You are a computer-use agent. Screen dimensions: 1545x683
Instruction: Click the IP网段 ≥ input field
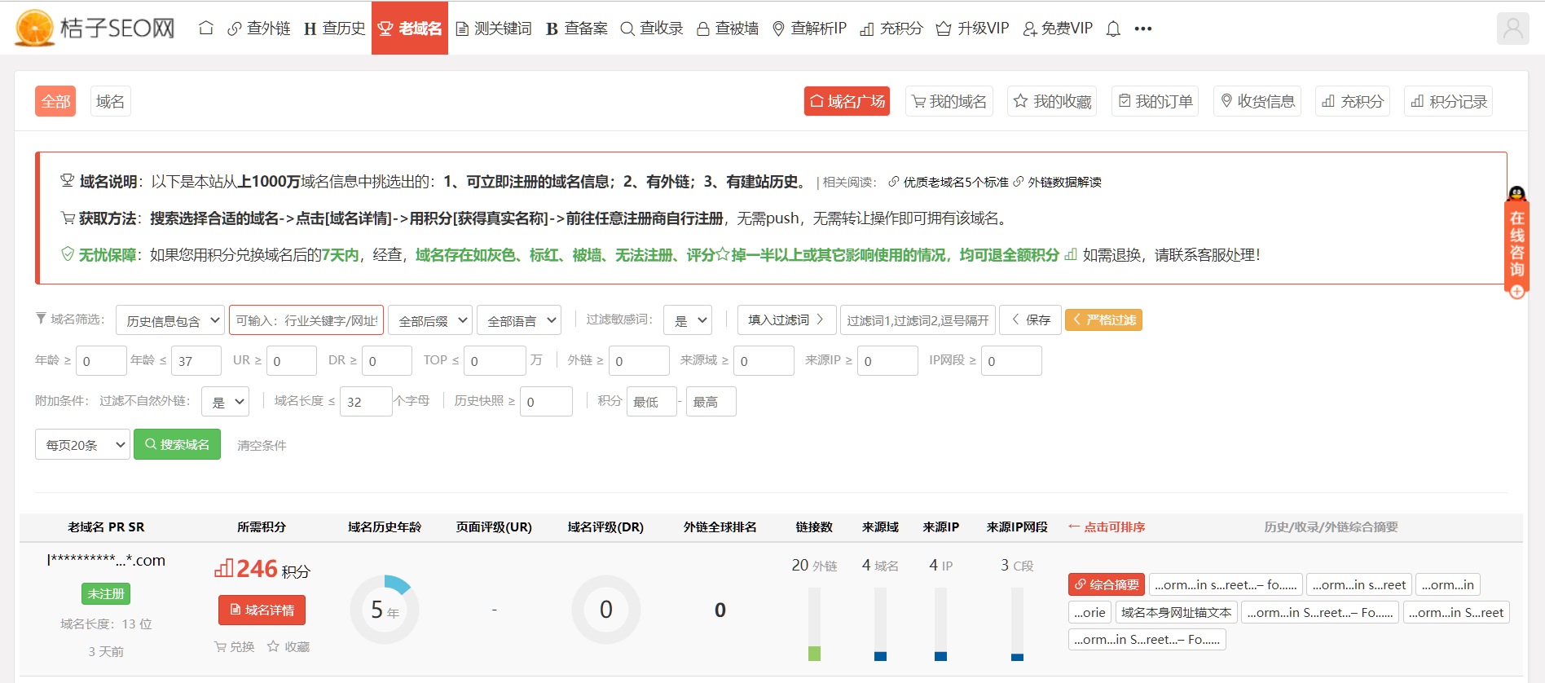(1011, 361)
